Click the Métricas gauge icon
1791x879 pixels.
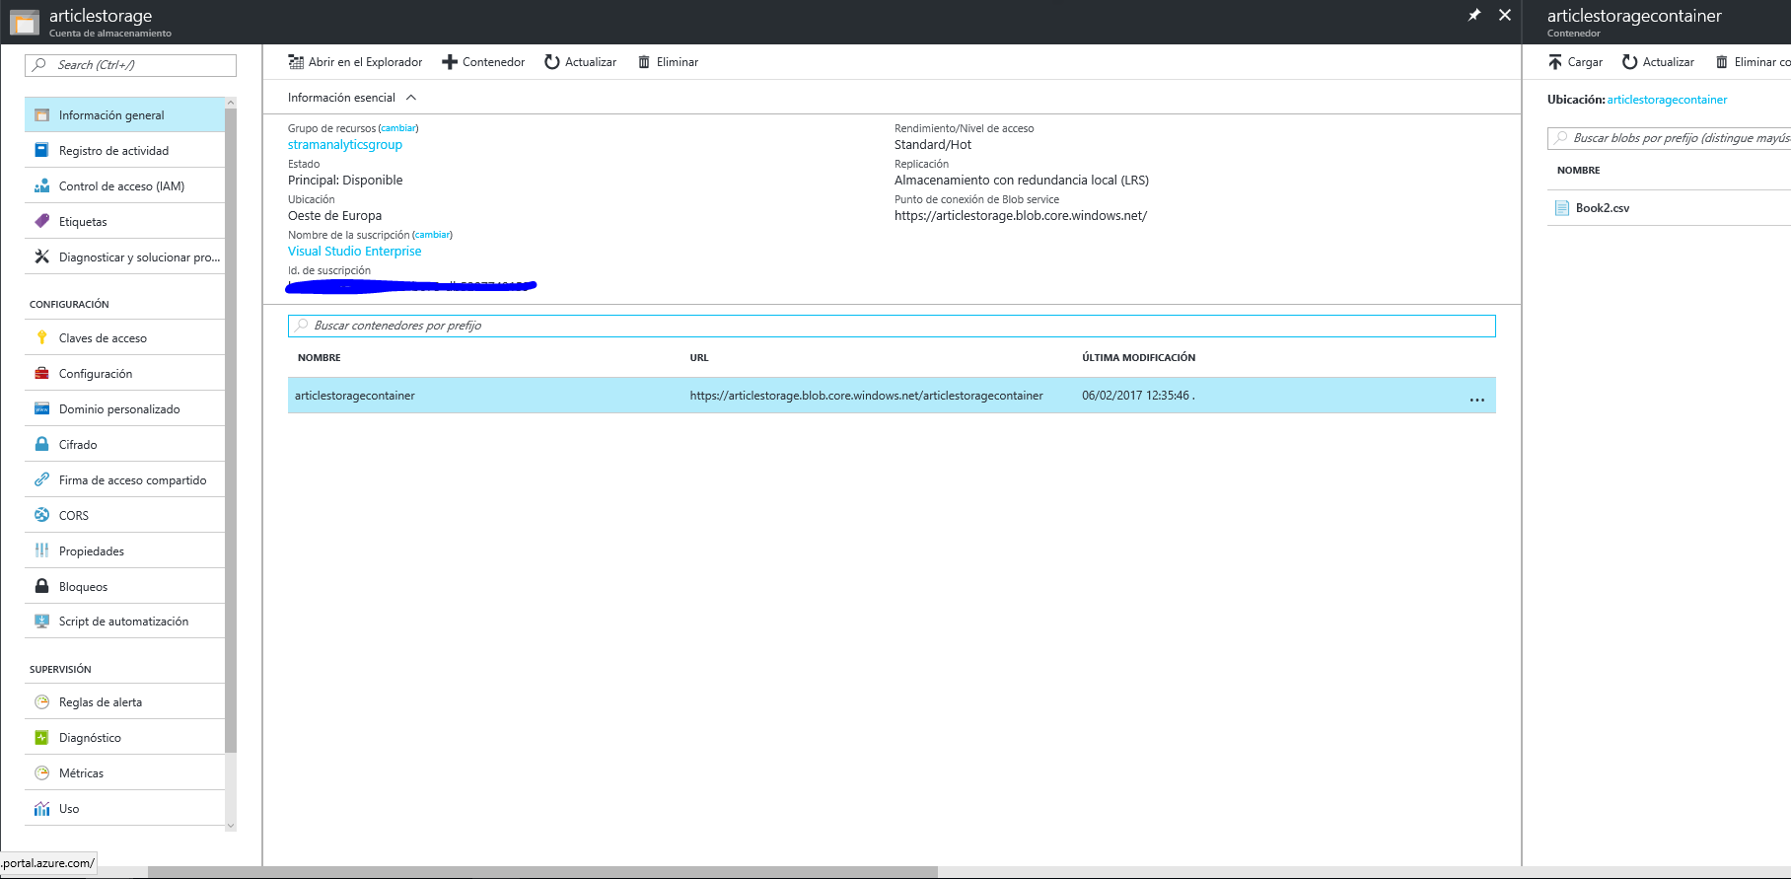point(41,773)
